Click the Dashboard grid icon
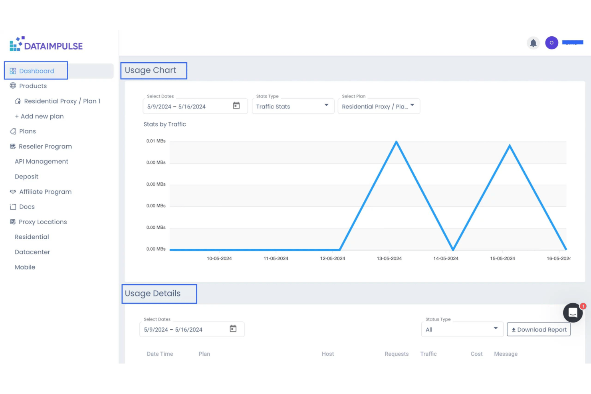591x394 pixels. [x=13, y=71]
